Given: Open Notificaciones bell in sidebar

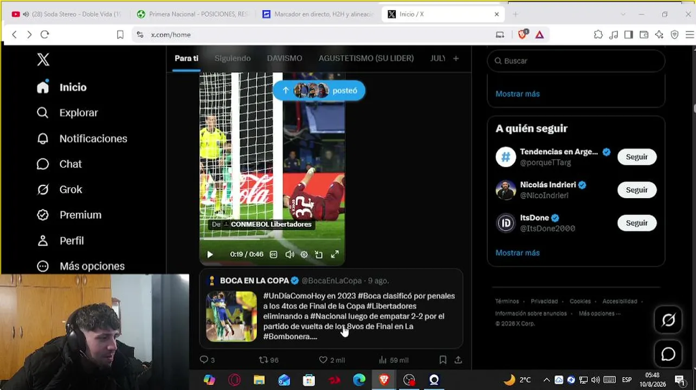Looking at the screenshot, I should coord(81,139).
